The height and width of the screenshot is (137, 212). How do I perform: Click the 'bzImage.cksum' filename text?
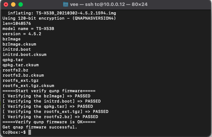click(x=19, y=44)
